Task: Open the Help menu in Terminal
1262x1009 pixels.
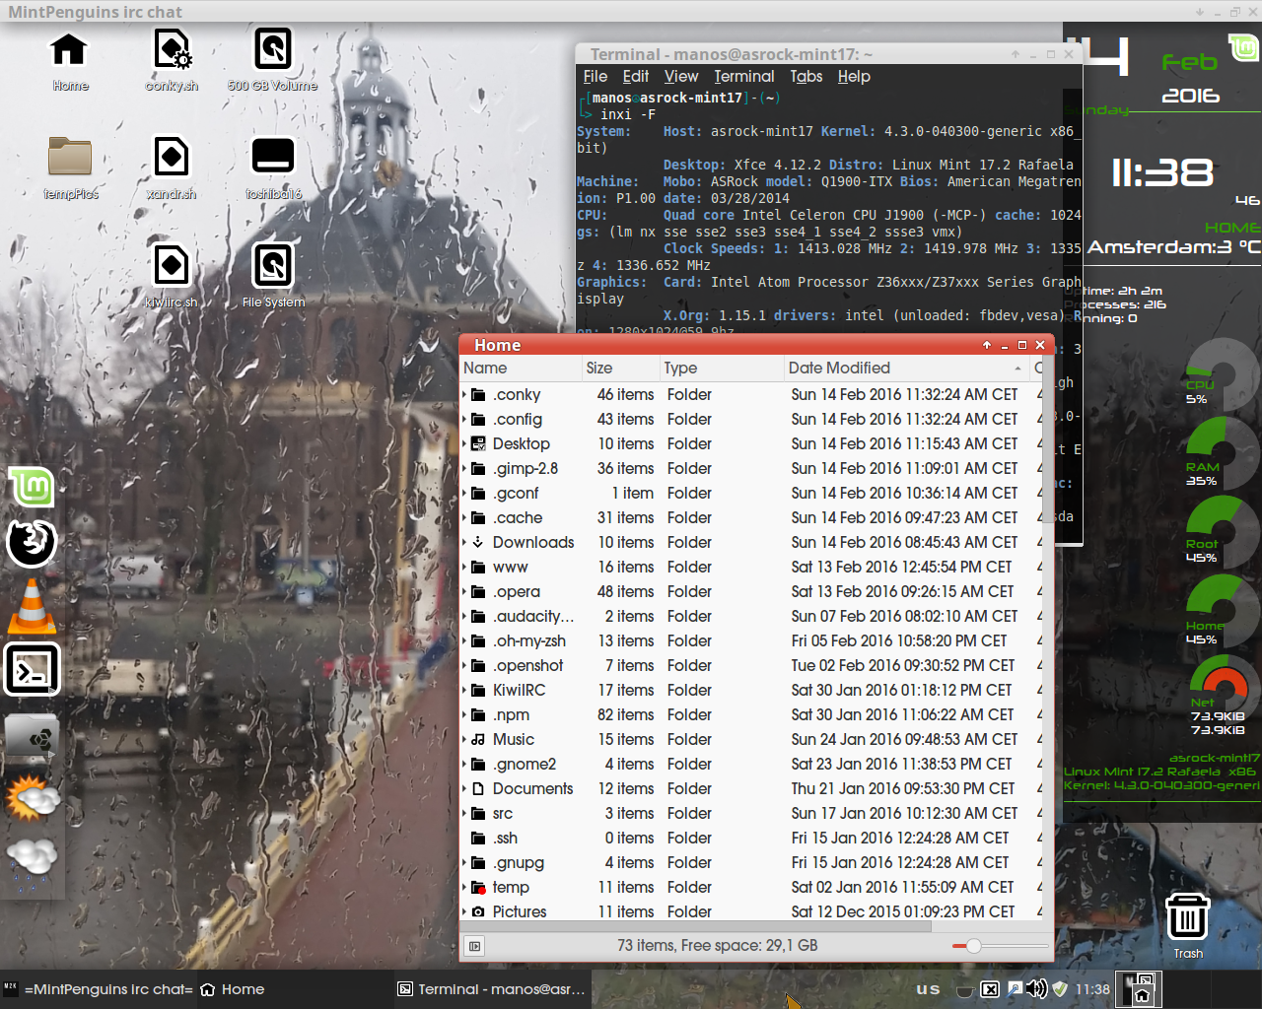Action: coord(854,76)
